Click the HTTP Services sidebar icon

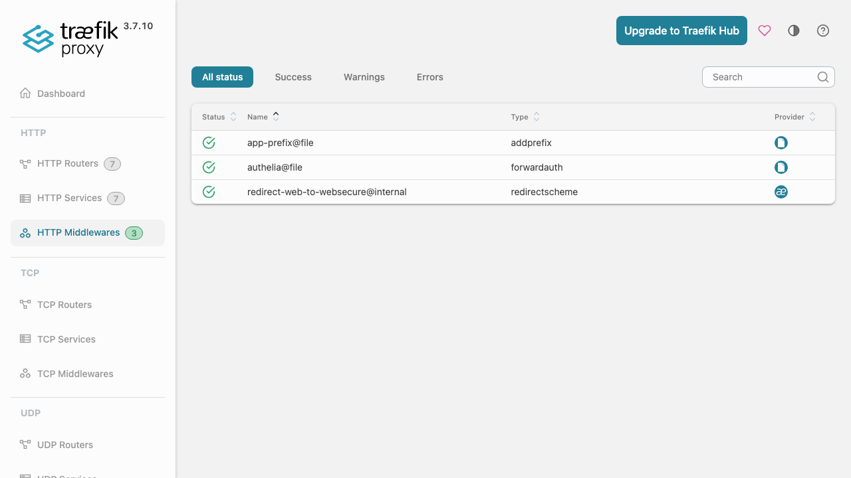(25, 199)
